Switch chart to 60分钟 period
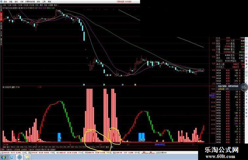This screenshot has width=248, height=160. (x=32, y=5)
